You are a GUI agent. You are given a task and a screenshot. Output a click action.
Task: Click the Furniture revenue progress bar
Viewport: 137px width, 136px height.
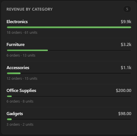(x=69, y=50)
